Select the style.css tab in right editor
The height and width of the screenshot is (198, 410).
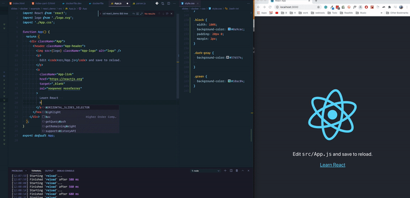[x=189, y=4]
